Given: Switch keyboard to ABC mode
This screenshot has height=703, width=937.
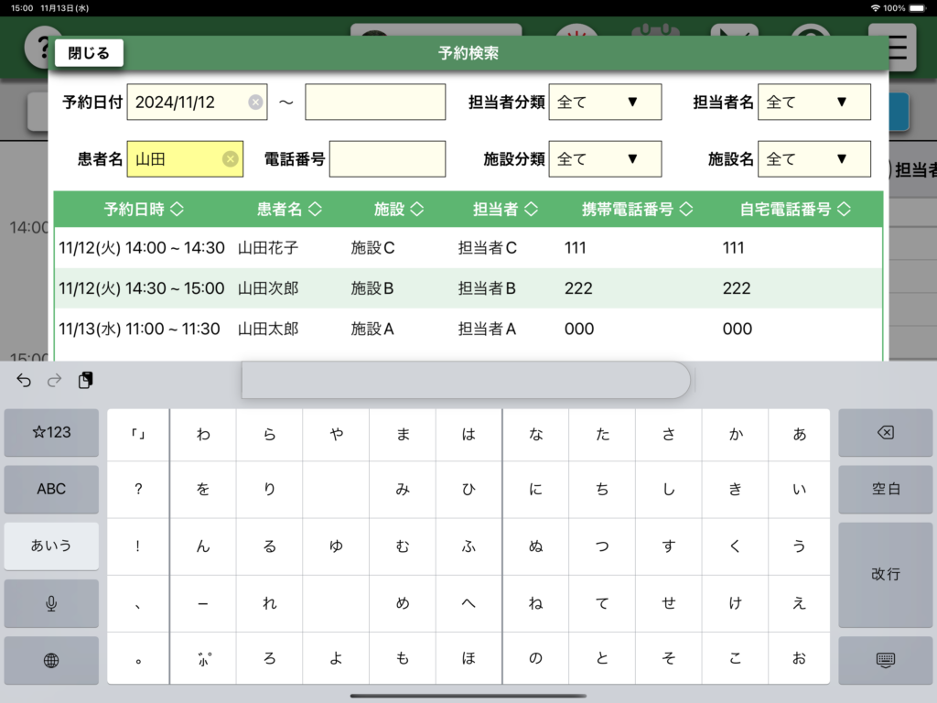Looking at the screenshot, I should coord(51,489).
